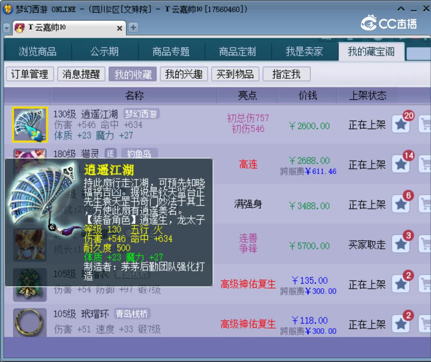
Task: Toggle favorite star with badge 14
Action: pyautogui.click(x=401, y=165)
